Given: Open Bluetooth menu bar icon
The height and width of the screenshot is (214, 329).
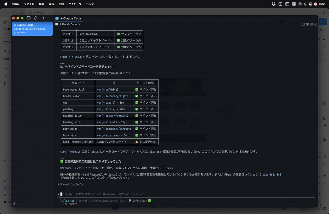Looking at the screenshot, I should (305, 4).
